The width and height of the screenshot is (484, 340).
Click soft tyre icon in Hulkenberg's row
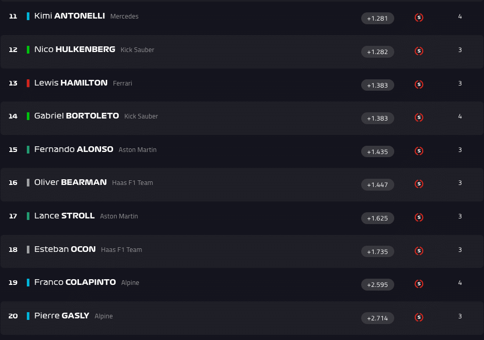419,51
